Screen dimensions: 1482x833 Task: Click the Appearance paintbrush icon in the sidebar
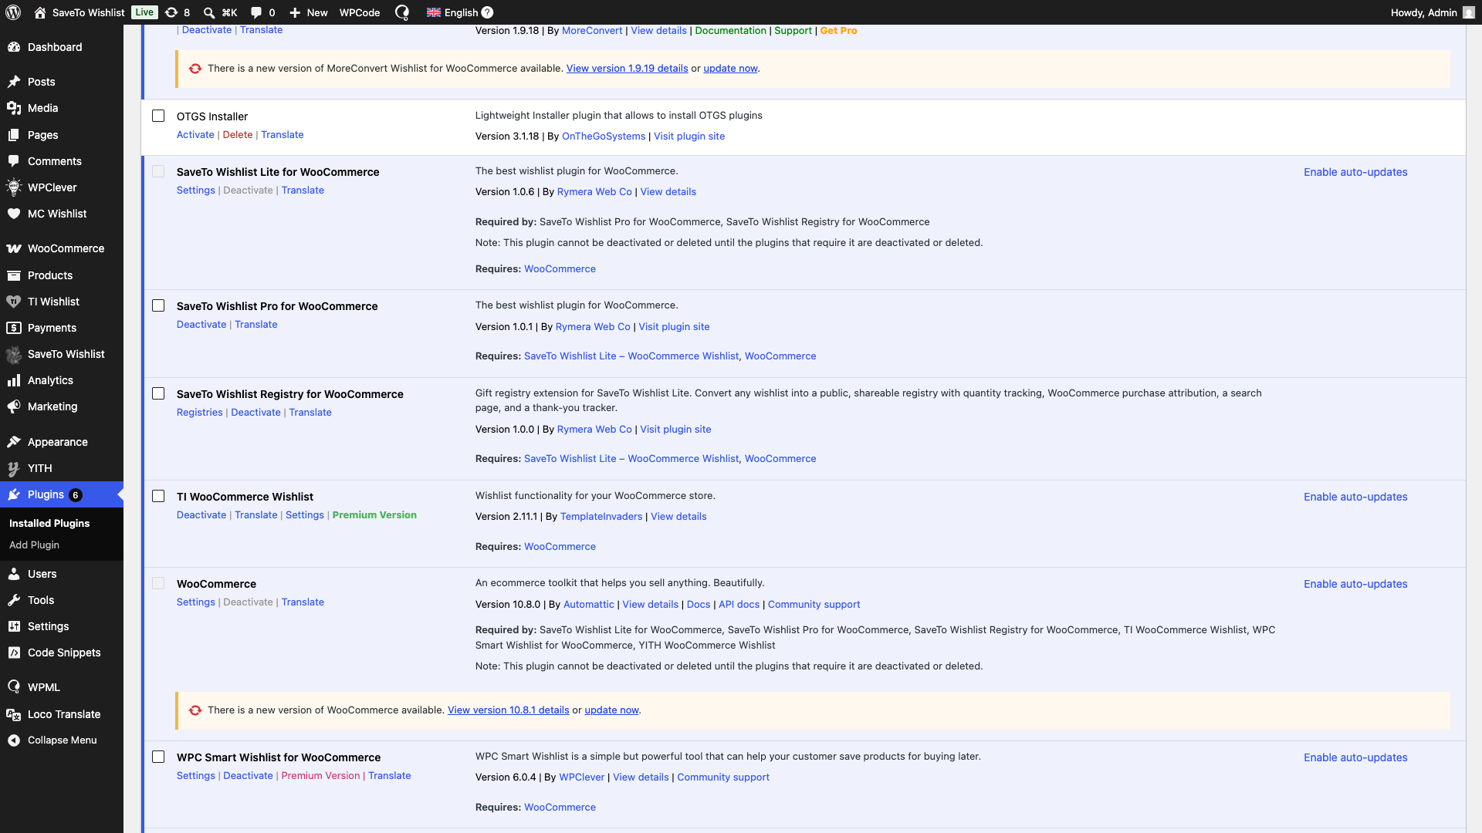tap(14, 442)
